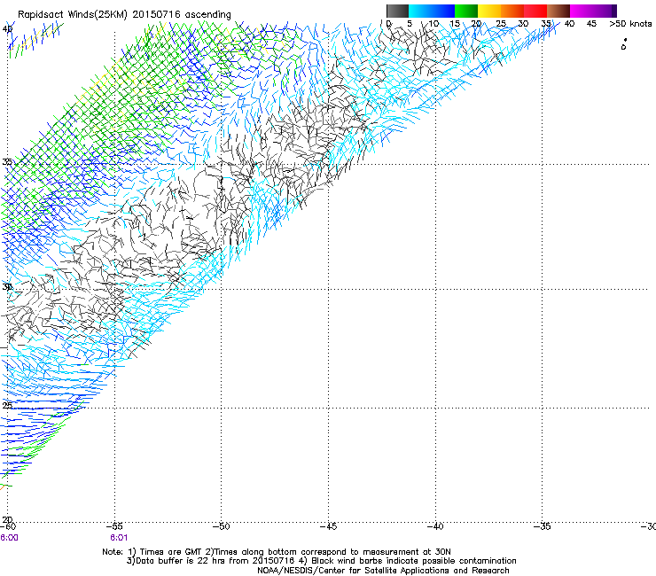
Task: Click the -55 longitude axis label
Action: pos(114,526)
